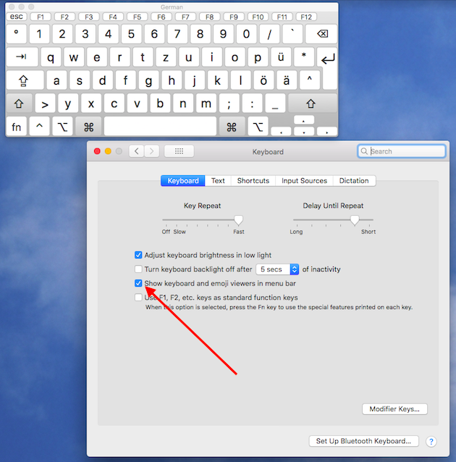Viewport: 456px width, 462px height.
Task: Click the show-all grid icon in toolbar
Action: coord(179,151)
